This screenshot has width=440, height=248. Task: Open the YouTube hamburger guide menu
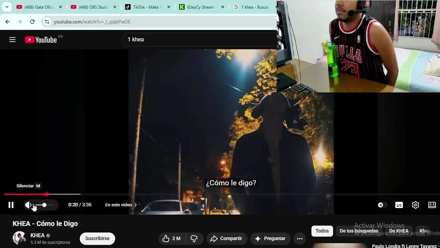pos(12,40)
